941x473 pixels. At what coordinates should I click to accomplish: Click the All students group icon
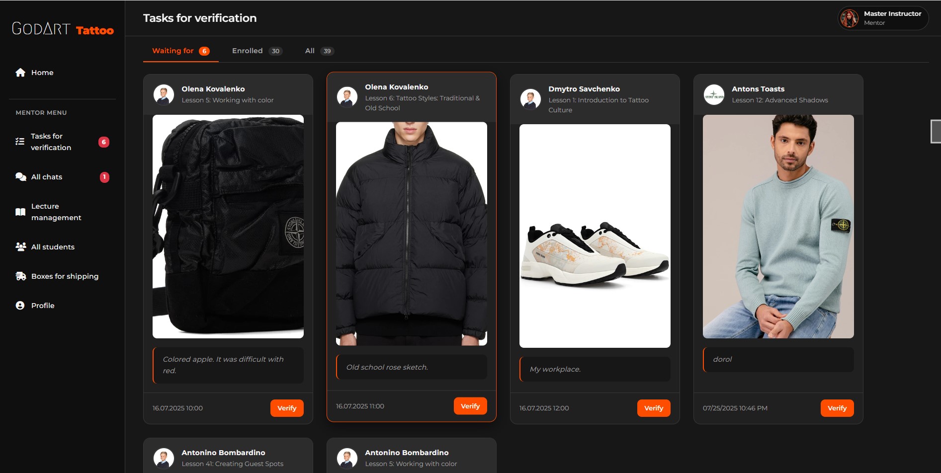(x=20, y=247)
